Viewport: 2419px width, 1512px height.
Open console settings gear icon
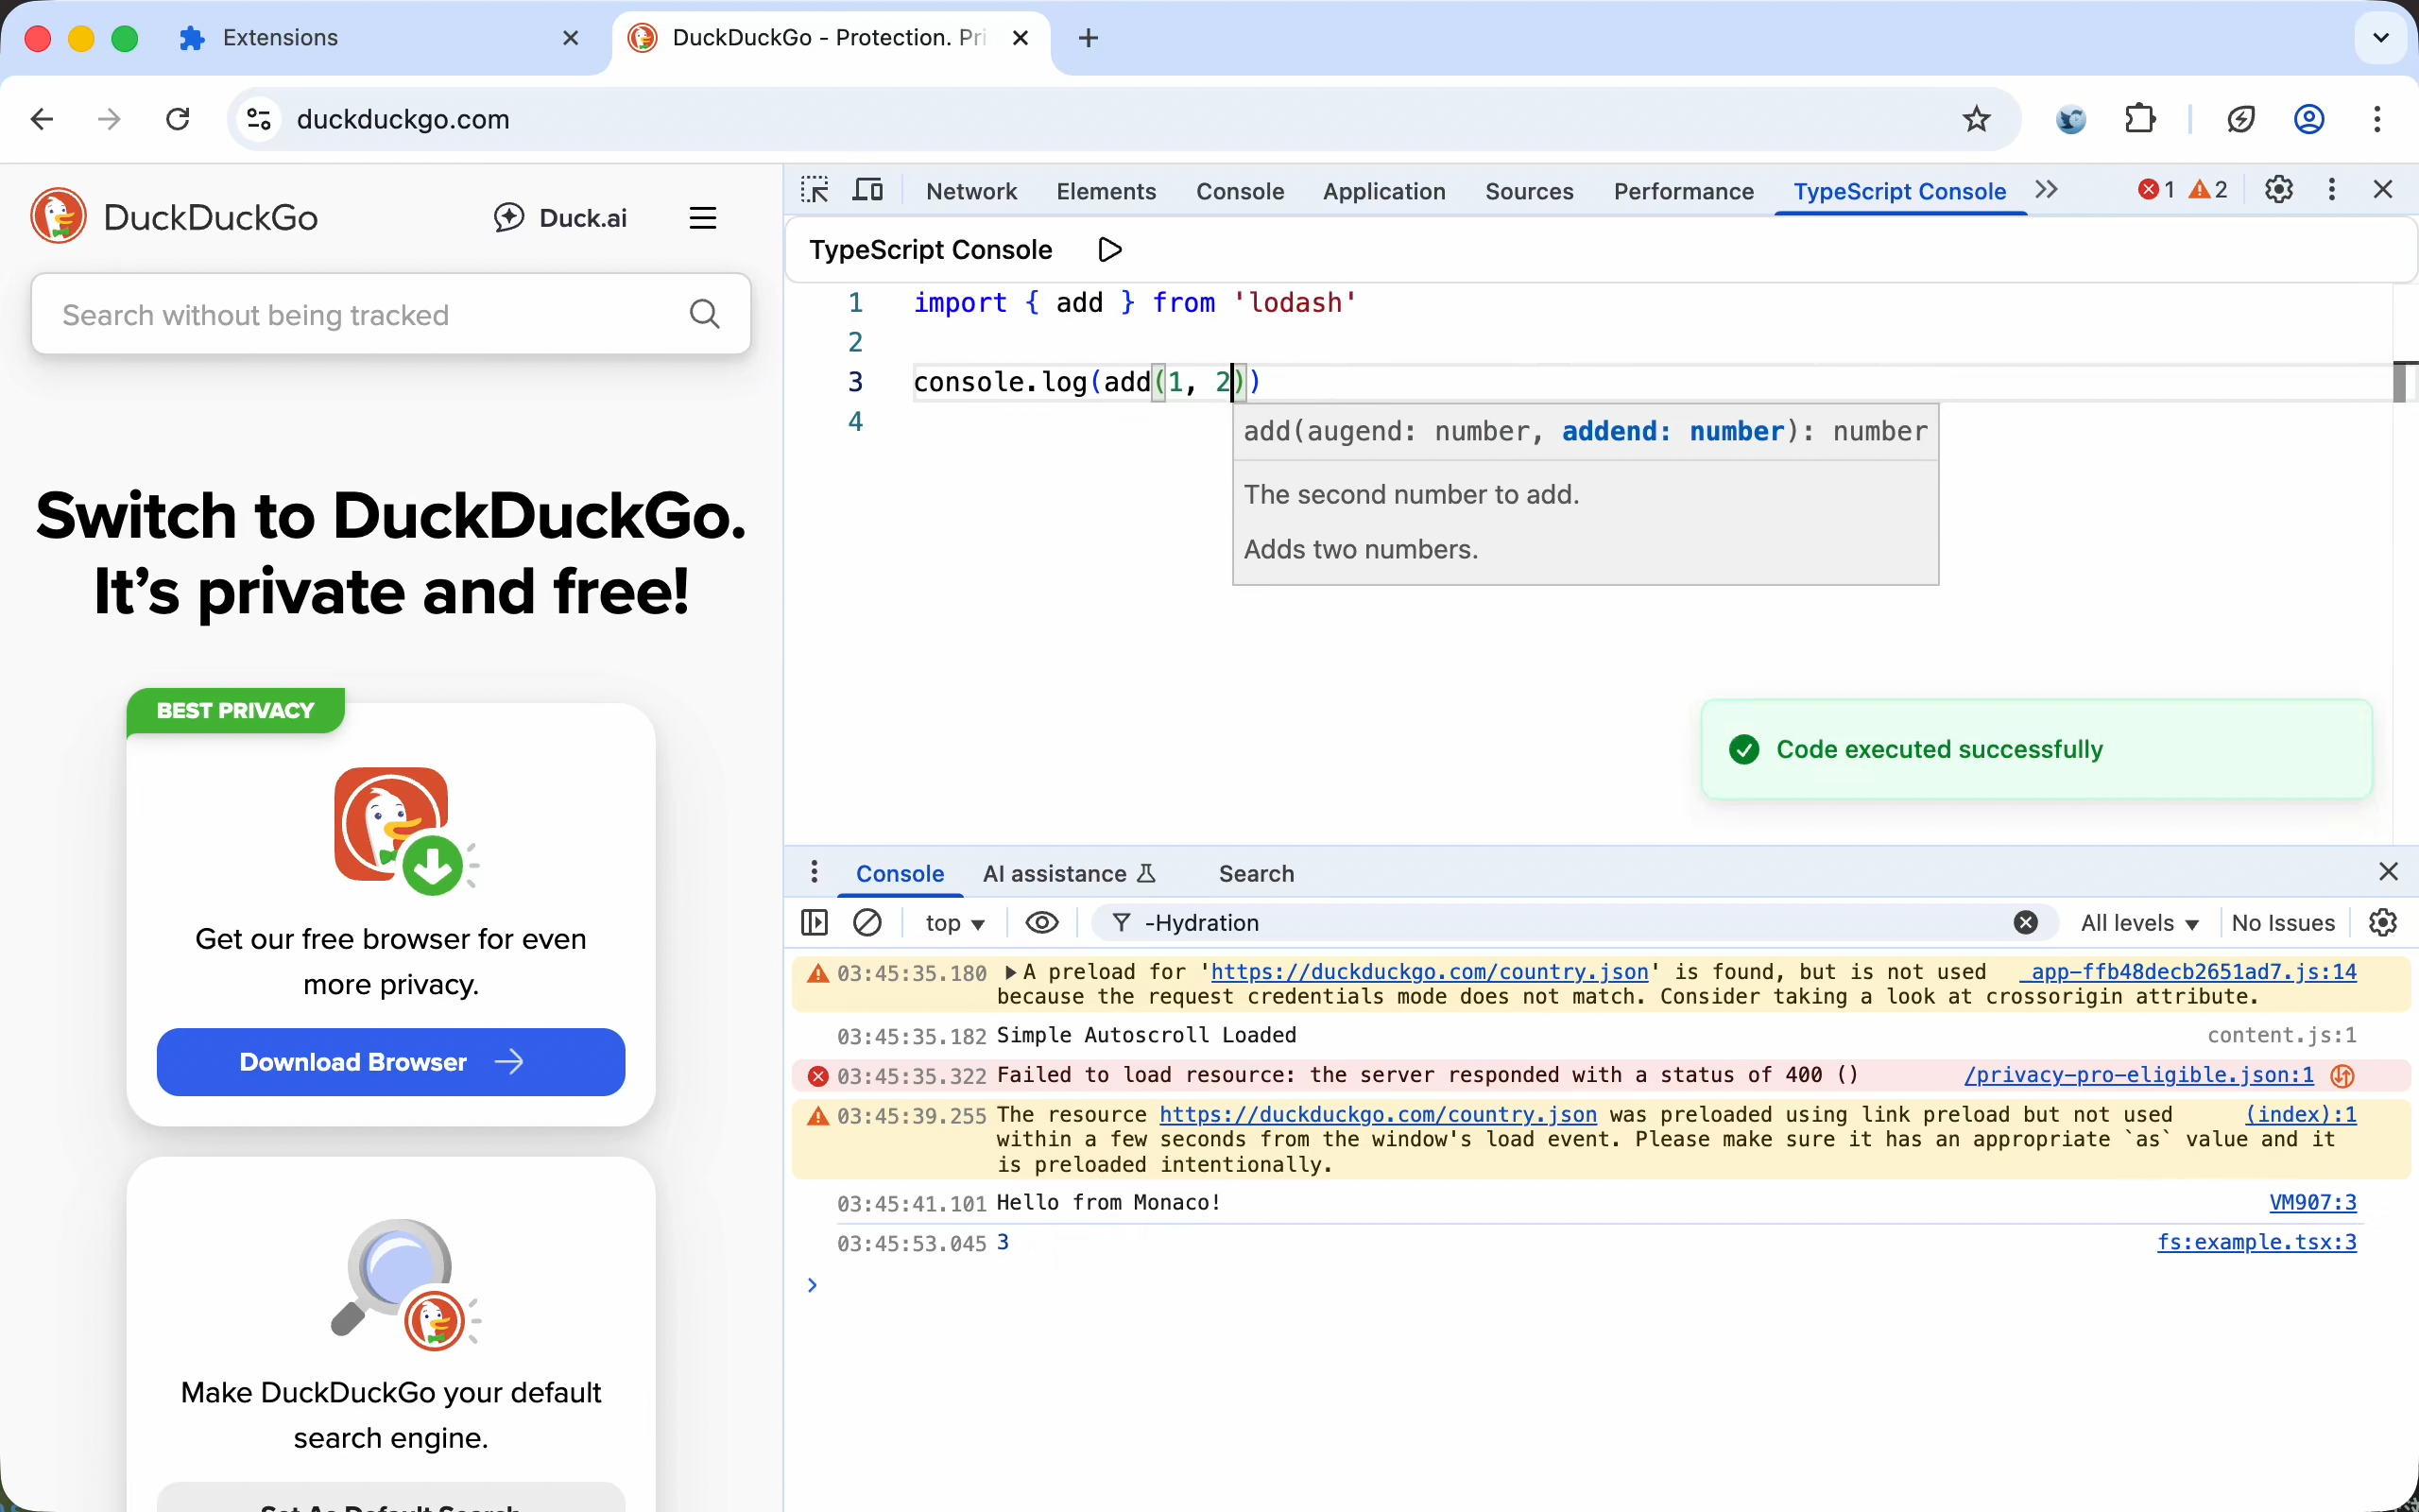(x=2382, y=922)
